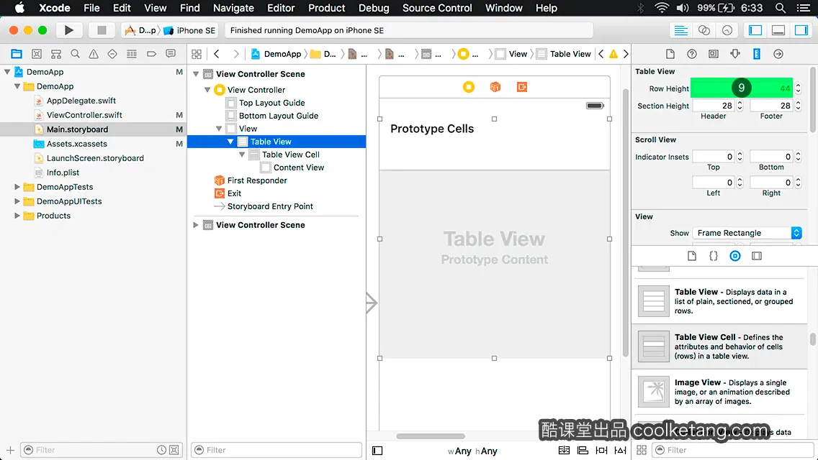Click wAny hAny size class control
This screenshot has height=460, width=818.
pyautogui.click(x=472, y=451)
